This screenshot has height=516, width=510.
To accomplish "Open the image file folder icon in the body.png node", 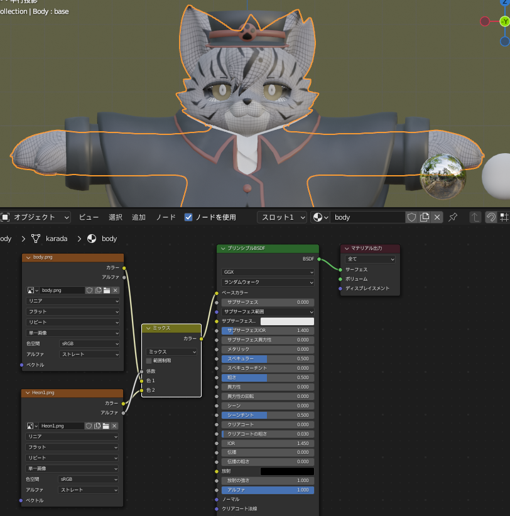I will point(107,290).
